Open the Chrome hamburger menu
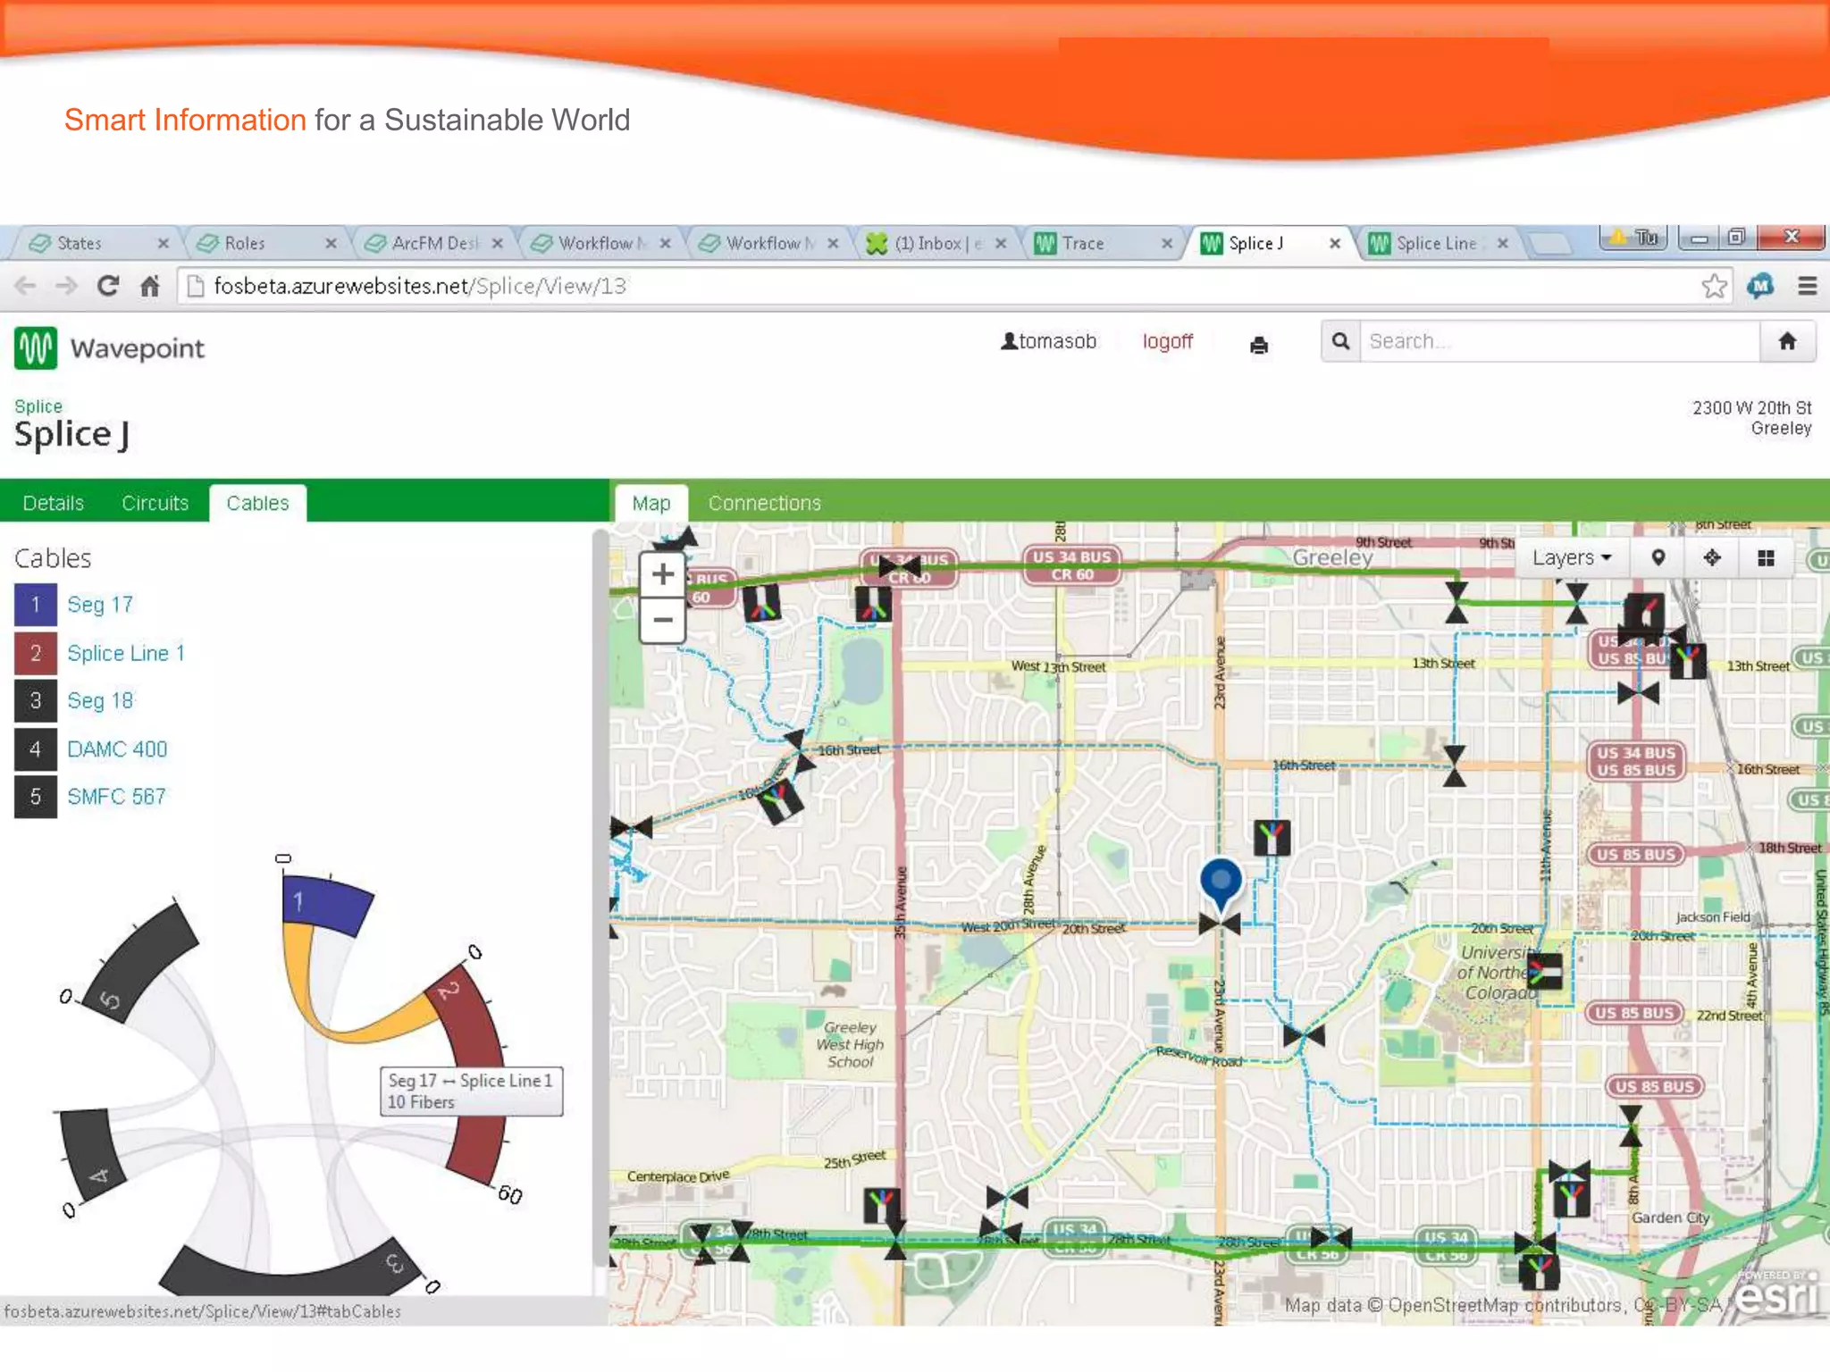 point(1807,287)
